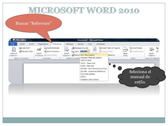The width and height of the screenshot is (168, 126).
Task: Switch to the Home tab
Action: pos(22,44)
